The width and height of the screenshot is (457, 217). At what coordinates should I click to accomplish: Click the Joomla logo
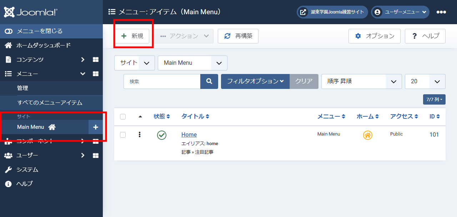click(30, 12)
